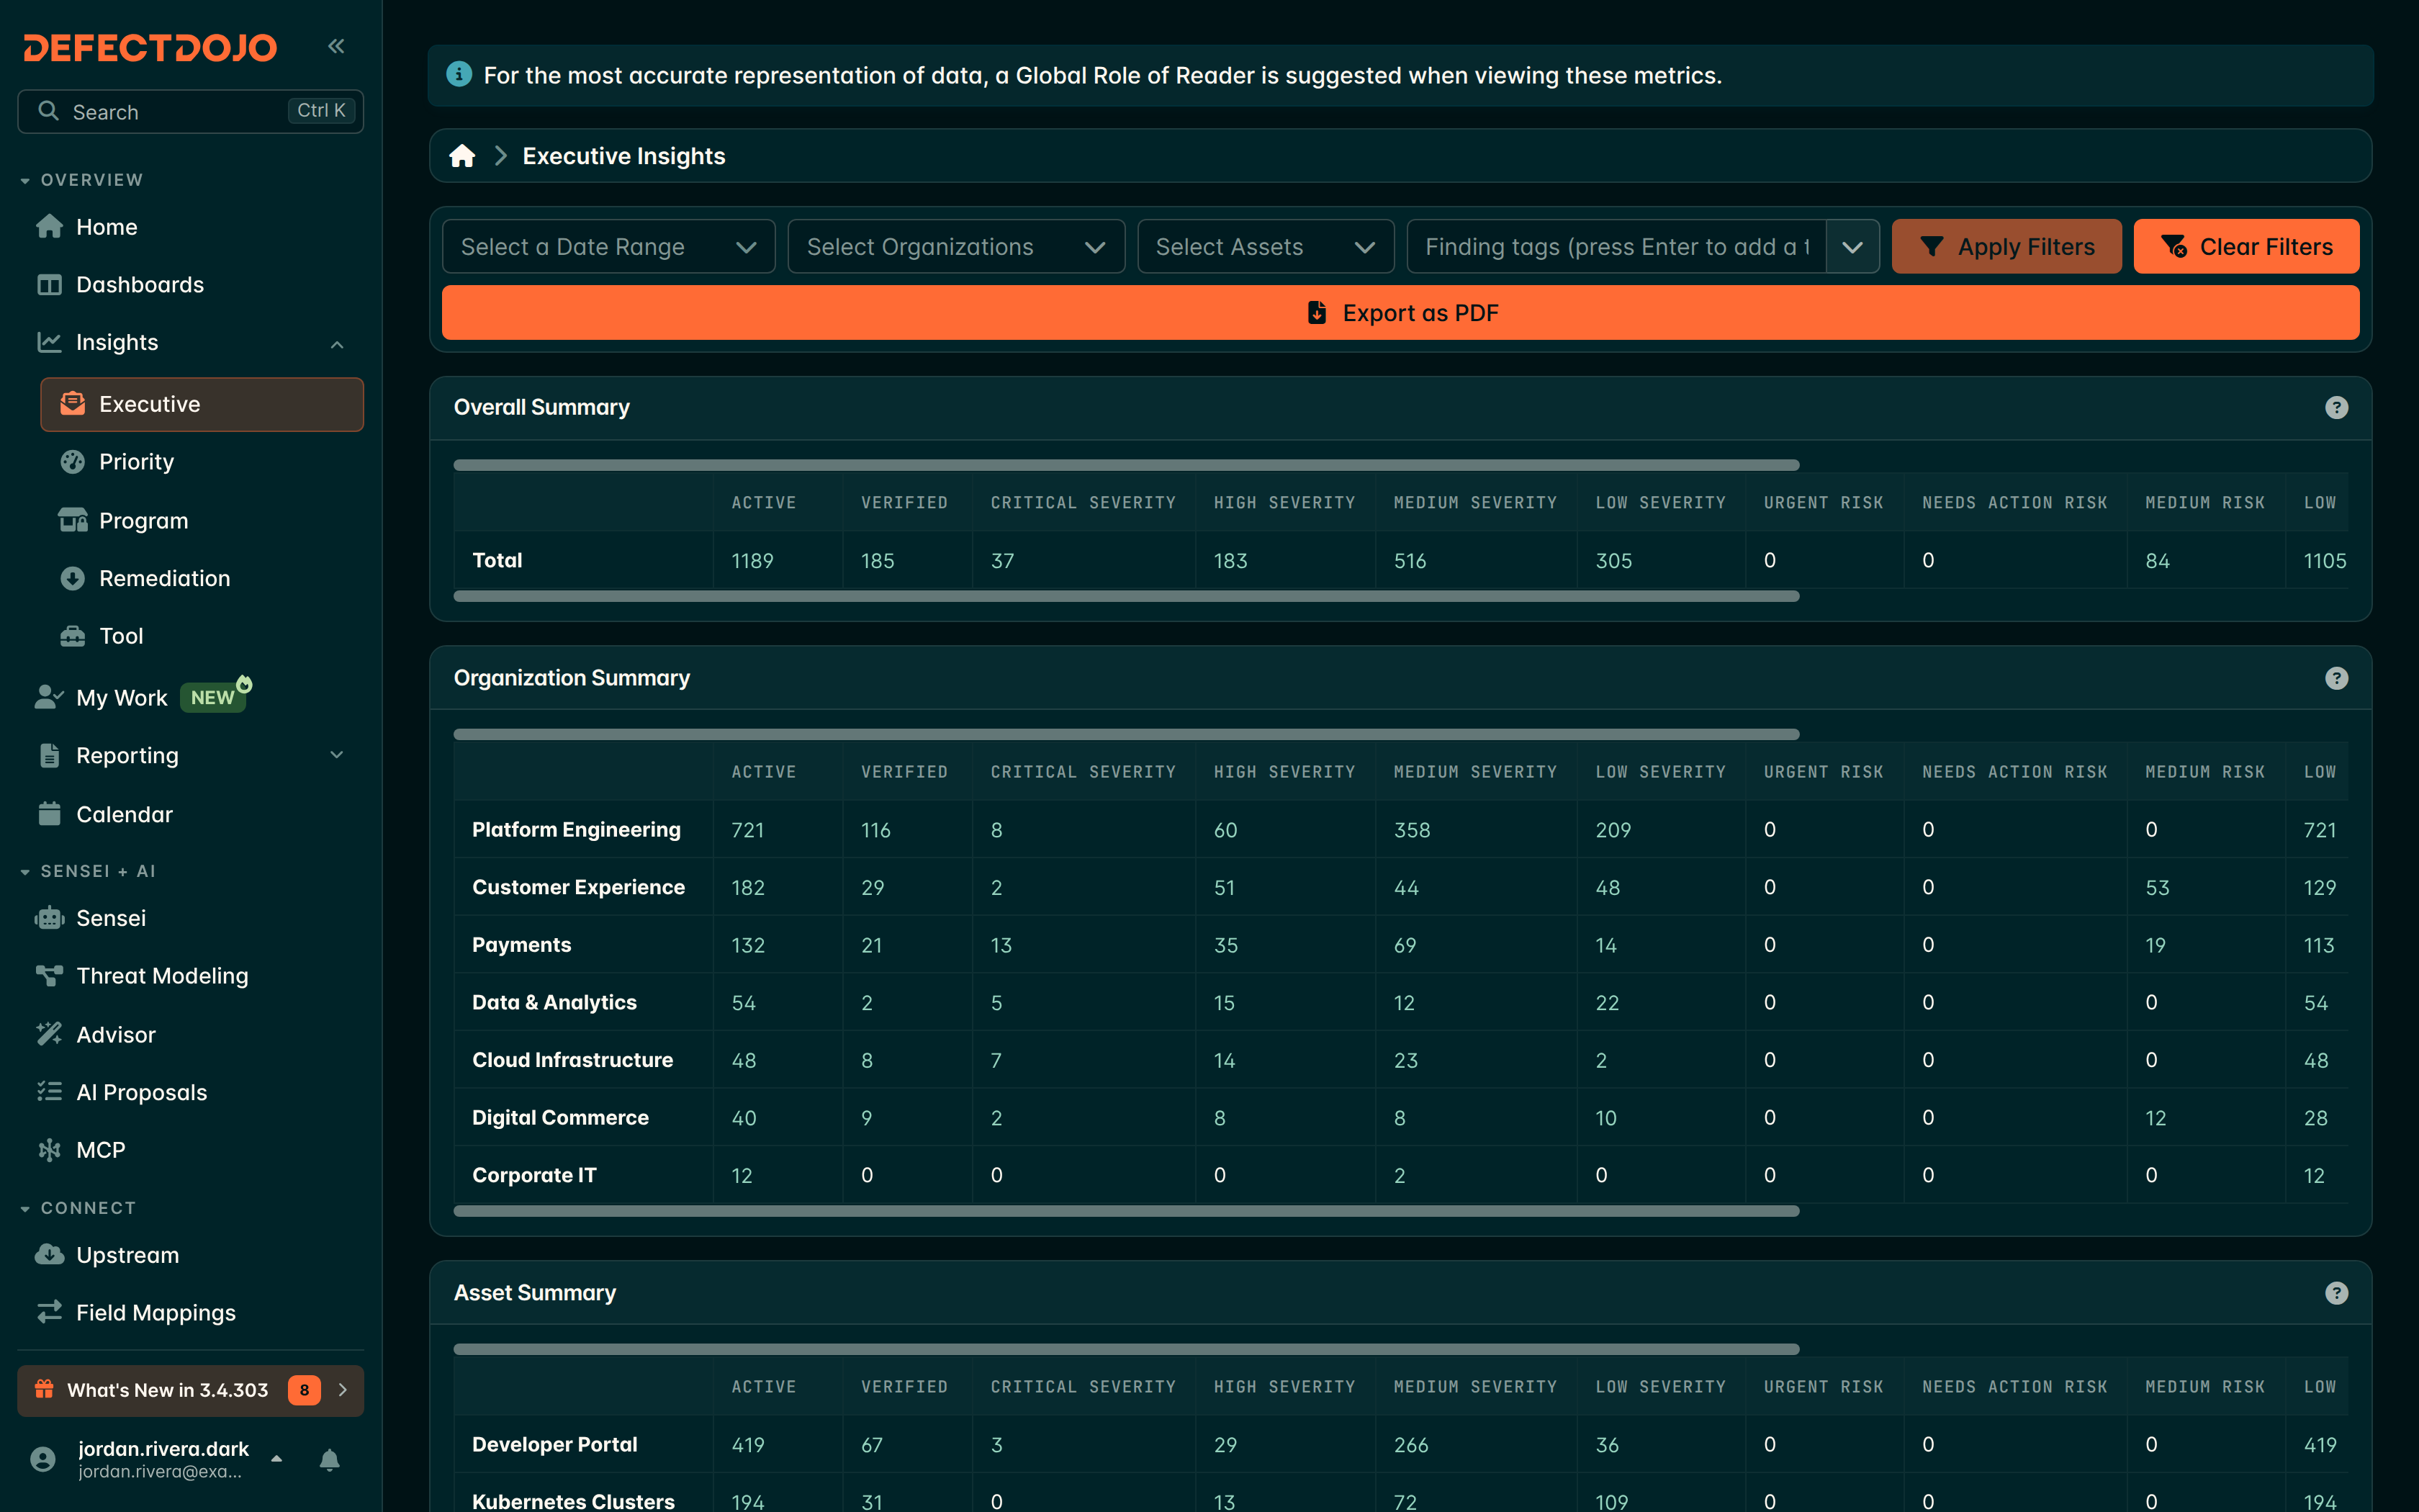Viewport: 2419px width, 1512px height.
Task: Open My Work from the sidebar
Action: click(190, 698)
